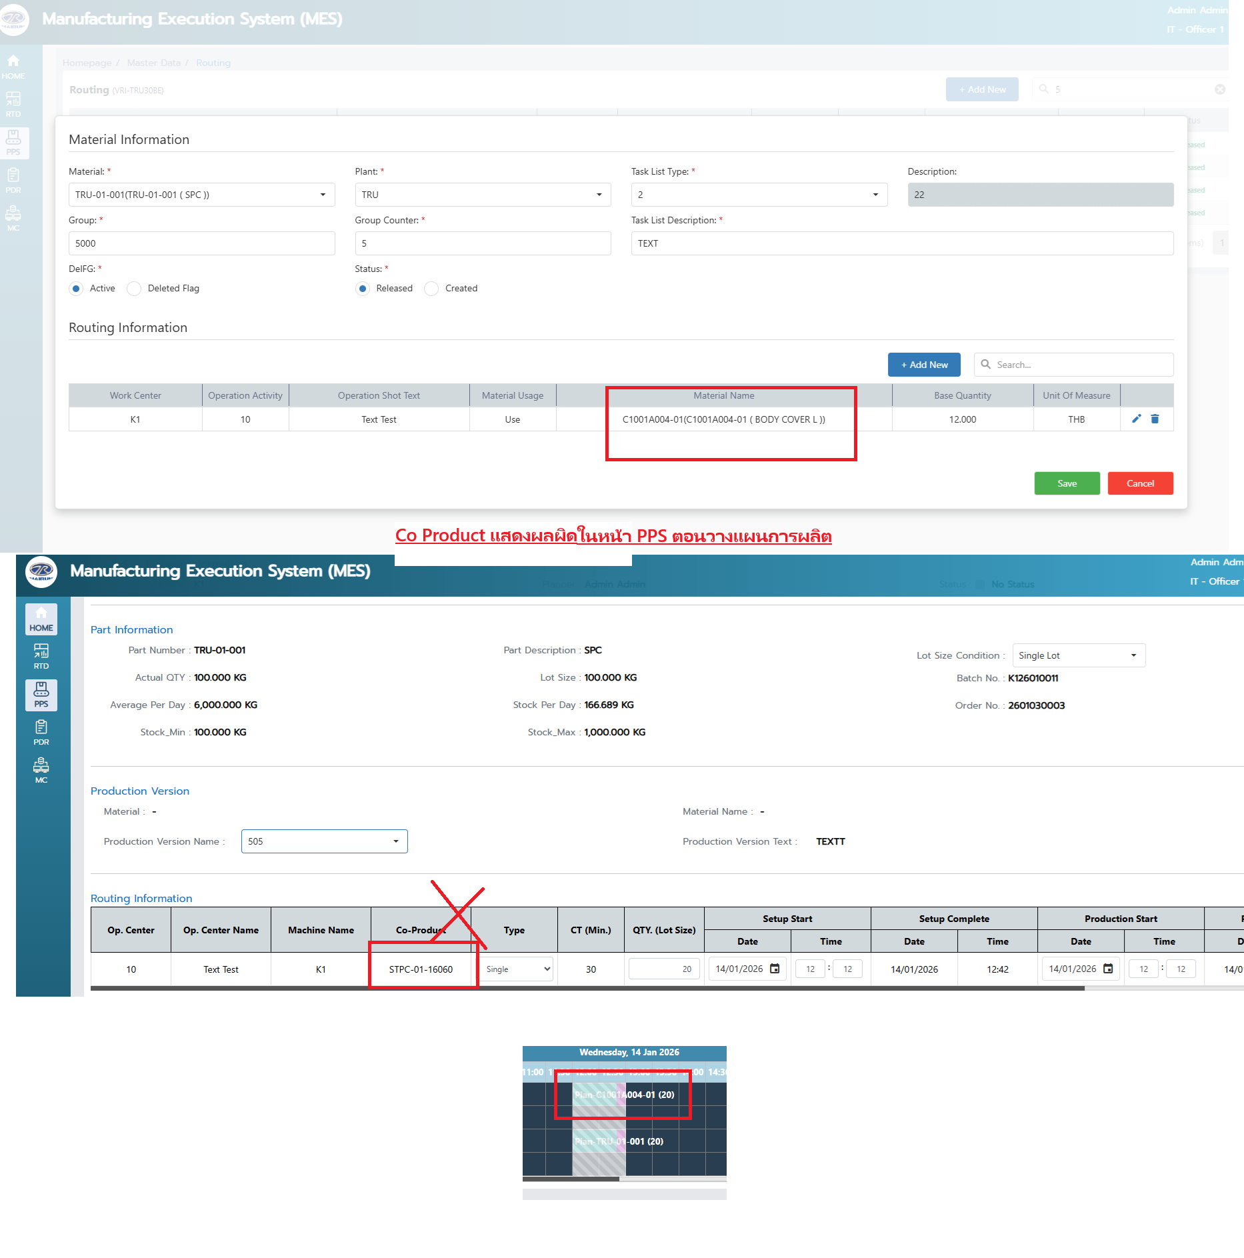Click the green Save button
Viewport: 1244px width, 1258px height.
tap(1067, 483)
